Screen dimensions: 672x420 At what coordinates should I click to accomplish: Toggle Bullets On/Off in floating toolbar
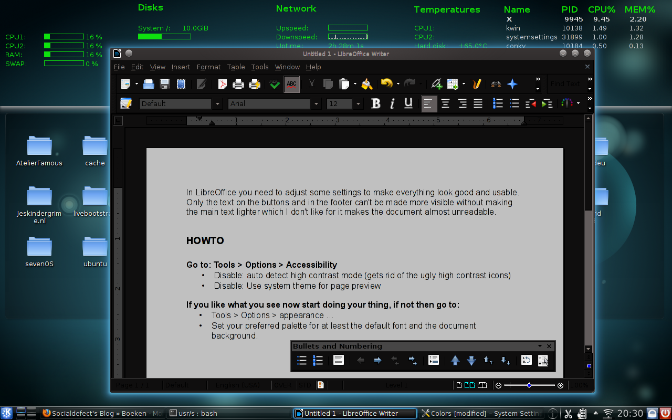[x=302, y=360]
